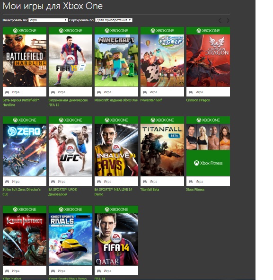This screenshot has width=273, height=280.
Task: Click the gamepad icon under EA Sports UFC
Action: (53, 182)
